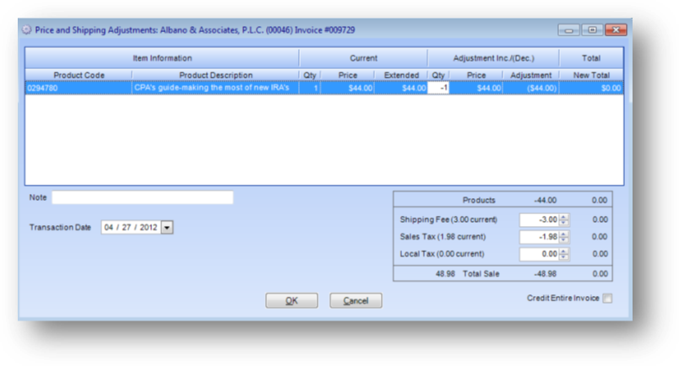Click into the Note text field
Screen dimensions: 679x366
143,197
